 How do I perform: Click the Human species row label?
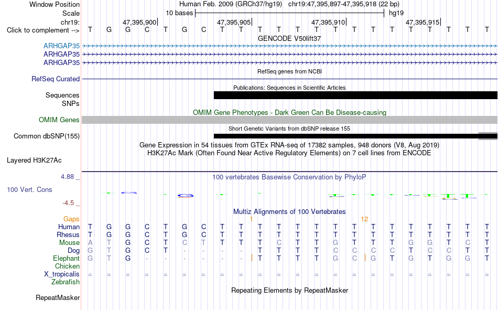(x=69, y=227)
